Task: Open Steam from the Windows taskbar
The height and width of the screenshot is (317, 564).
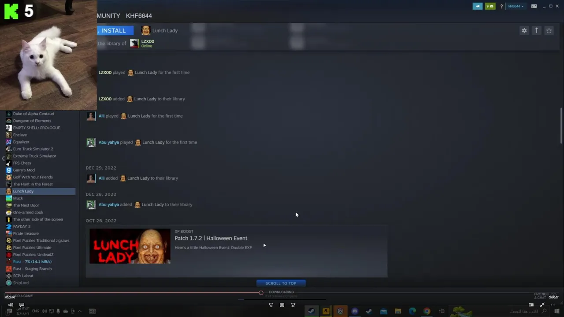Action: click(312, 311)
